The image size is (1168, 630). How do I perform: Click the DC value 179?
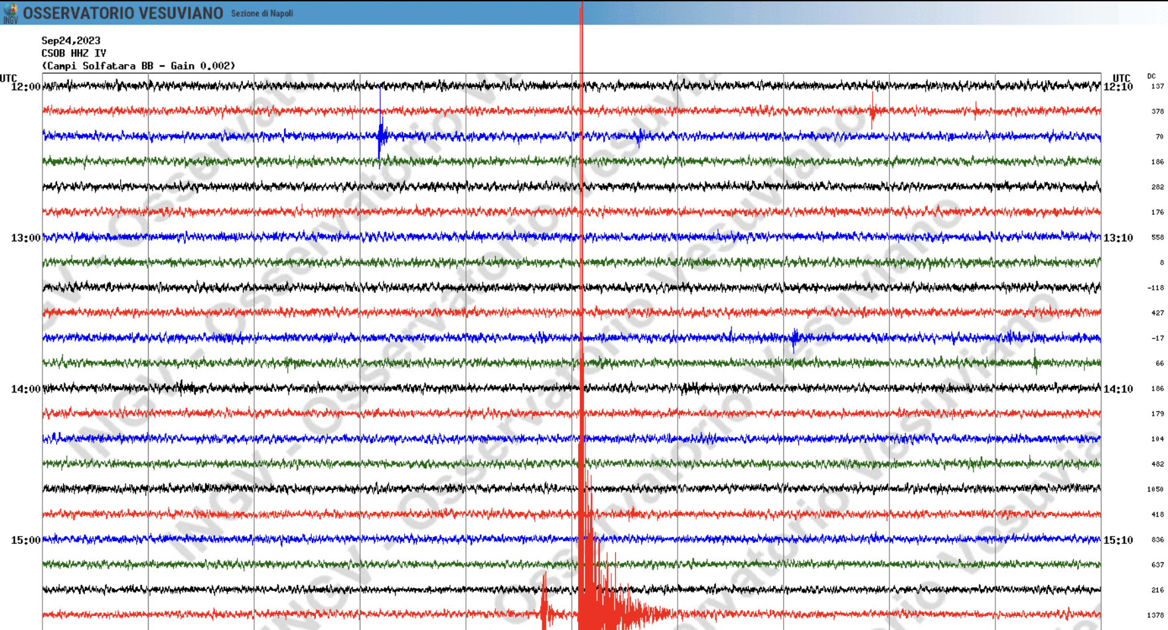click(1157, 414)
